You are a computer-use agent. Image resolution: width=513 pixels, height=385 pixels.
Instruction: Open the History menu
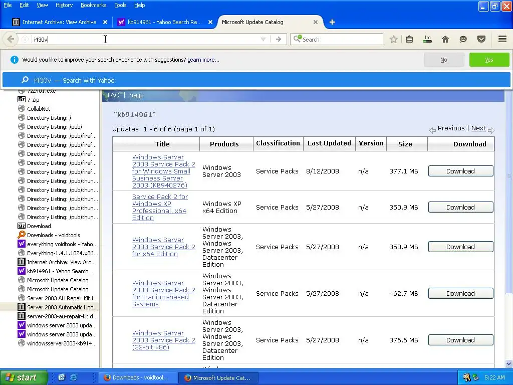(x=64, y=5)
